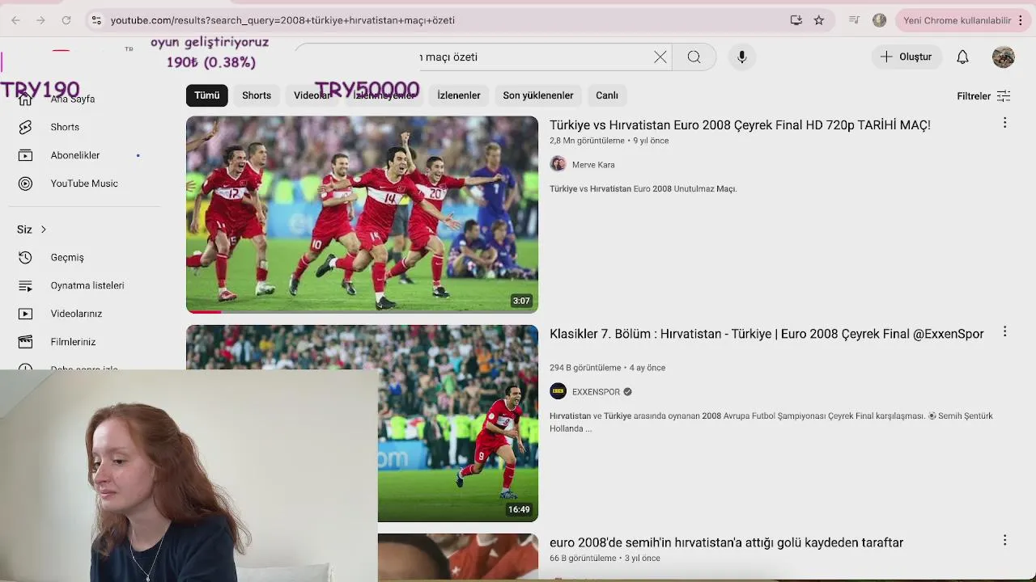Click the browser forward arrow
Screen dimensions: 1036x582
point(40,20)
